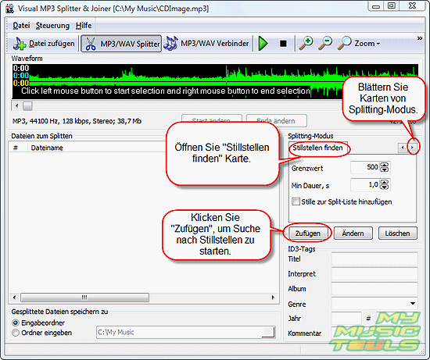The width and height of the screenshot is (430, 360).
Task: Click the left tab scroll arrow in Splitting-Modus
Action: click(x=403, y=148)
